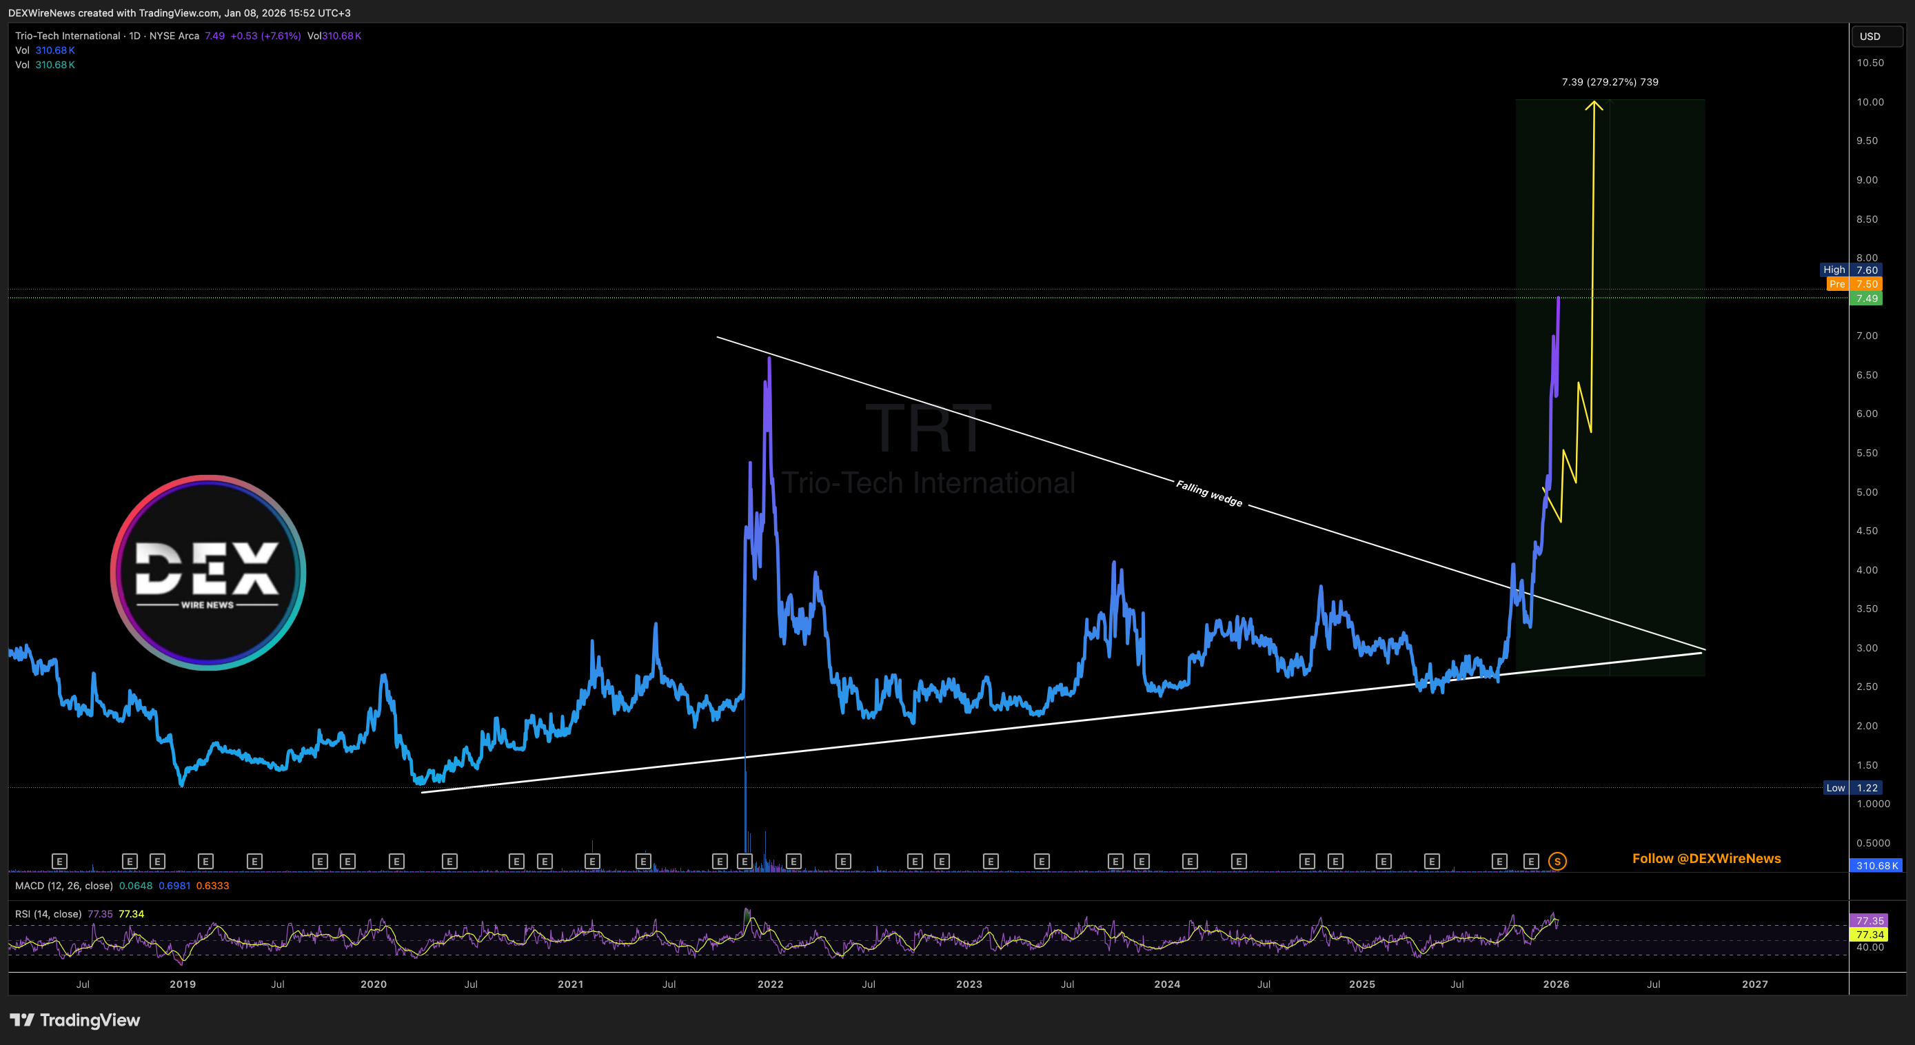1915x1045 pixels.
Task: Click the MACD (12, 26, close) indicator legend
Action: [64, 886]
